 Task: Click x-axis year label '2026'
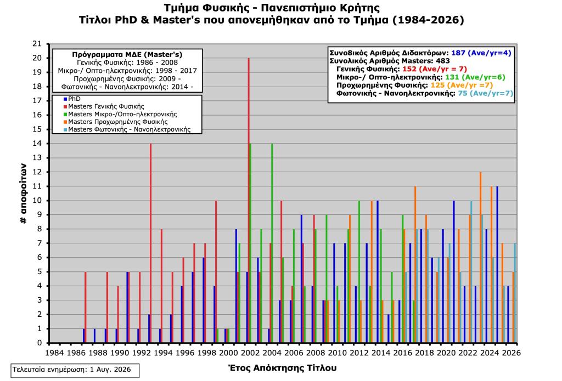(511, 353)
